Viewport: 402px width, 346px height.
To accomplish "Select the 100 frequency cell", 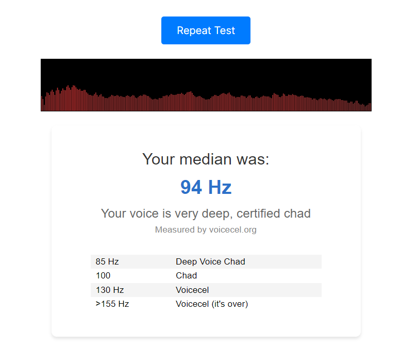I will [103, 275].
